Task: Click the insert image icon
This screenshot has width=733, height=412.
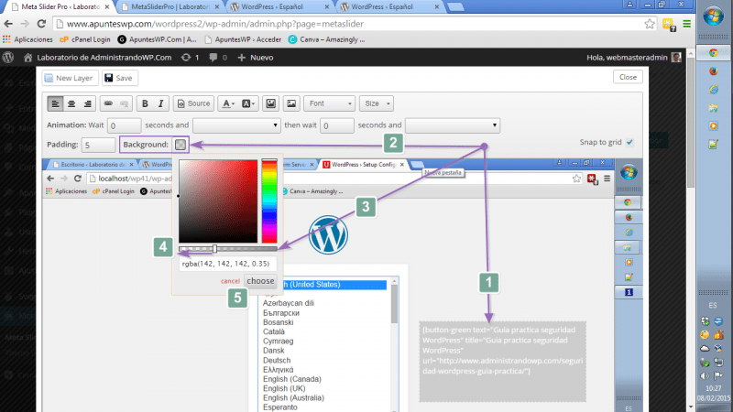Action: (291, 103)
